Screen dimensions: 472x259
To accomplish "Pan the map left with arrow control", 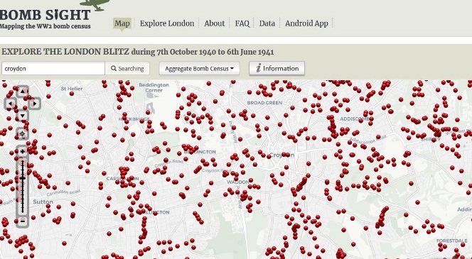I will click(11, 104).
